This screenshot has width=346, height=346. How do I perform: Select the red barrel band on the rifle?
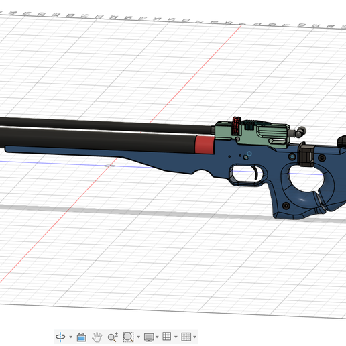point(205,145)
